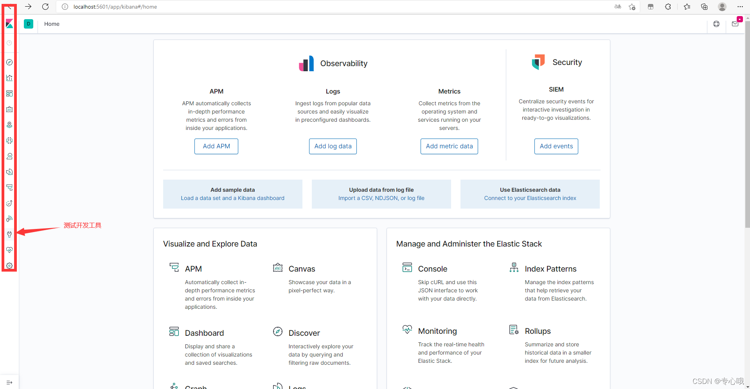Viewport: 750px width, 389px height.
Task: Click the Add metric data button
Action: pos(449,146)
